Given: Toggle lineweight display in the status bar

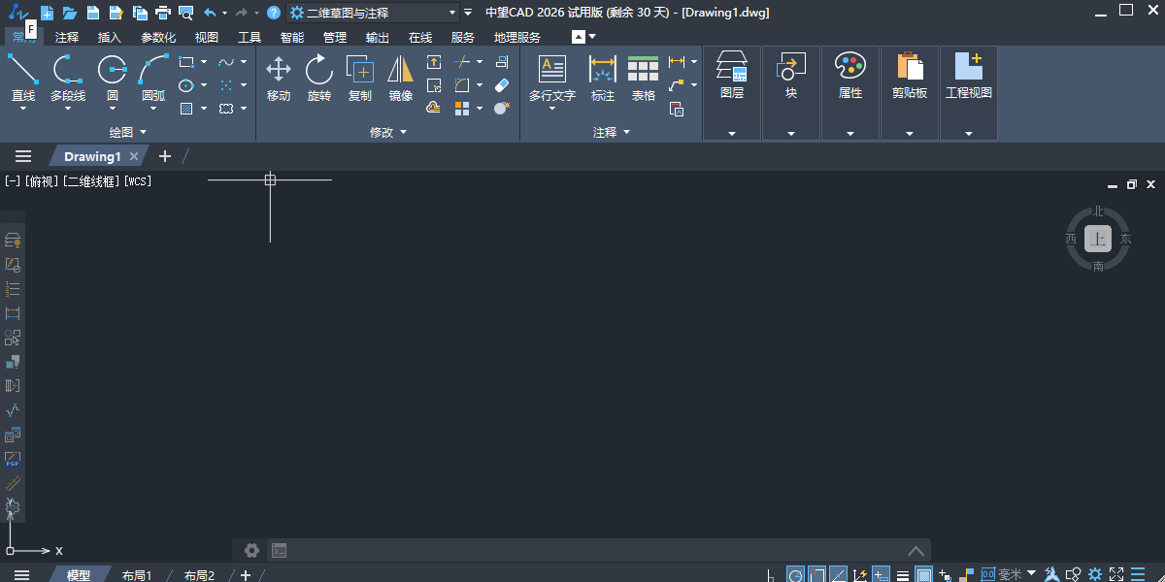Looking at the screenshot, I should click(x=903, y=575).
